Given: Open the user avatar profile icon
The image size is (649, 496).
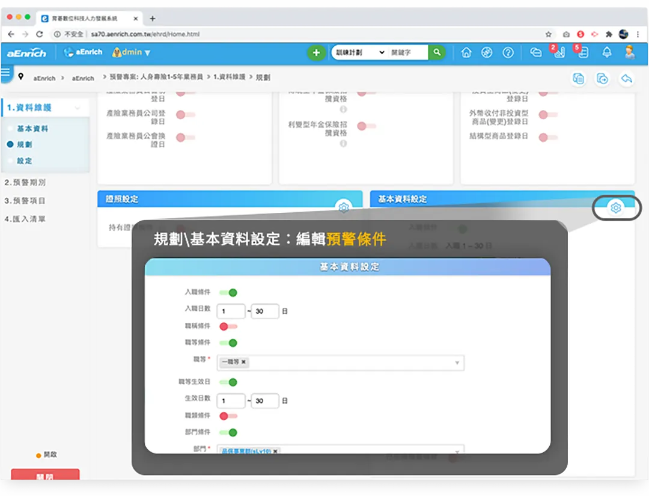Looking at the screenshot, I should click(629, 53).
